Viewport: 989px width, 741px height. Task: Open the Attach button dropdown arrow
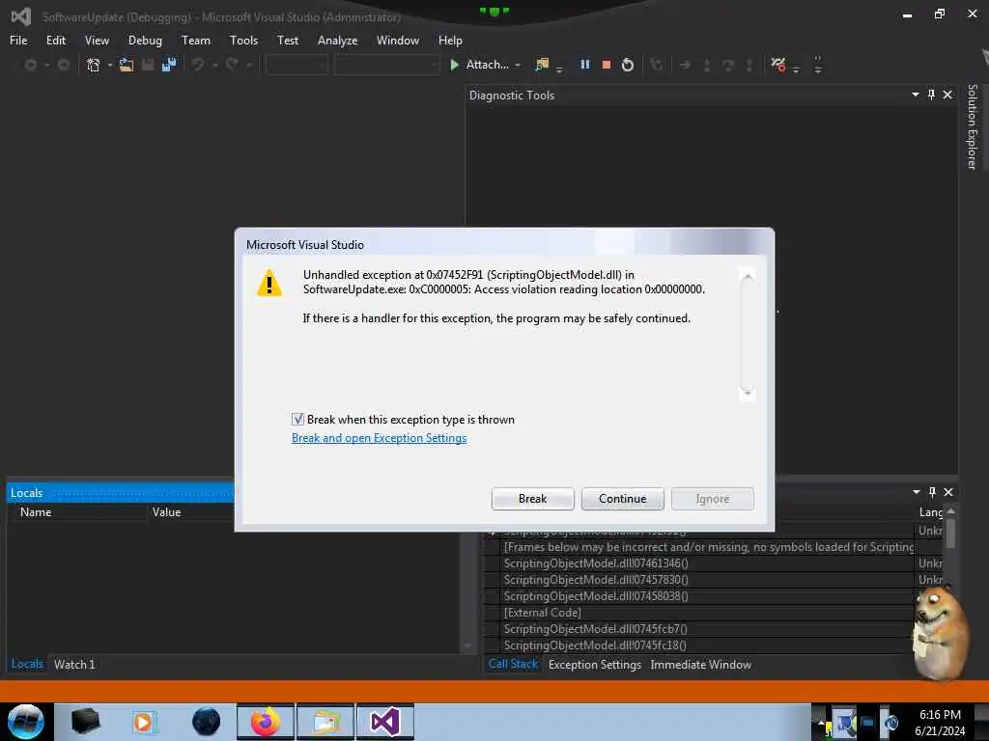click(518, 65)
